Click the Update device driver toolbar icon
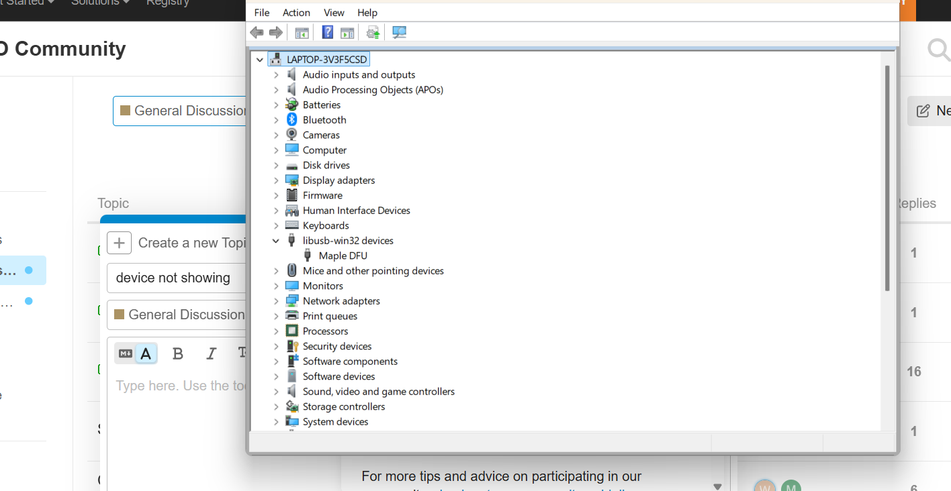This screenshot has height=491, width=951. (373, 32)
